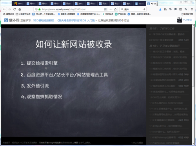Open lesson 1.16 about sitemap
This screenshot has height=146, width=196.
pos(169,137)
